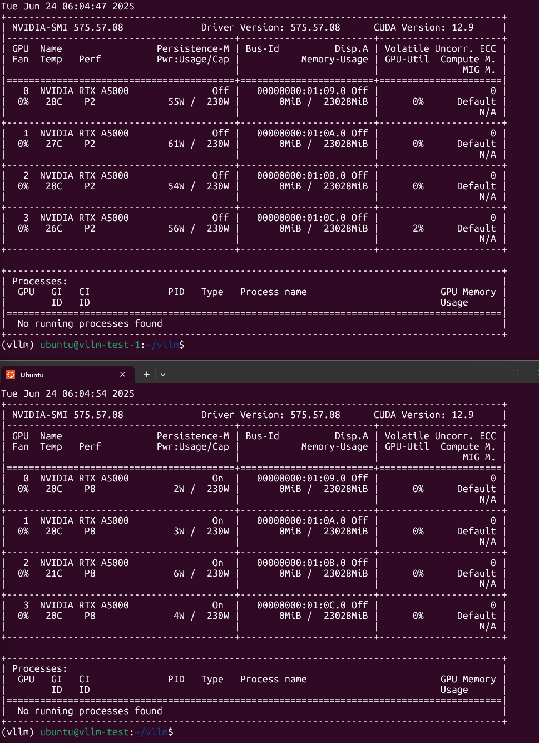Viewport: 539px width, 743px height.
Task: Click the '3W' power usage value
Action: click(x=179, y=531)
